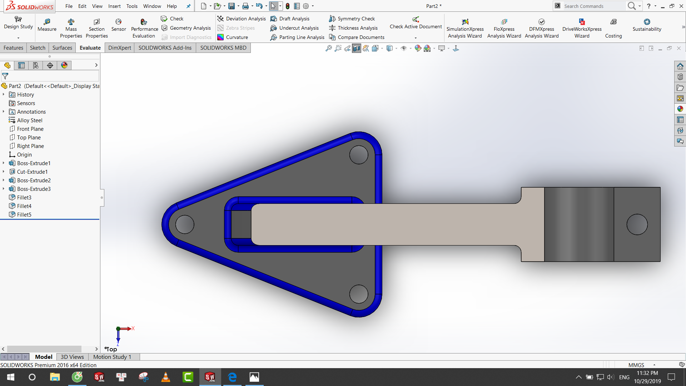Click the Search Commands field
The width and height of the screenshot is (686, 386).
[x=594, y=6]
